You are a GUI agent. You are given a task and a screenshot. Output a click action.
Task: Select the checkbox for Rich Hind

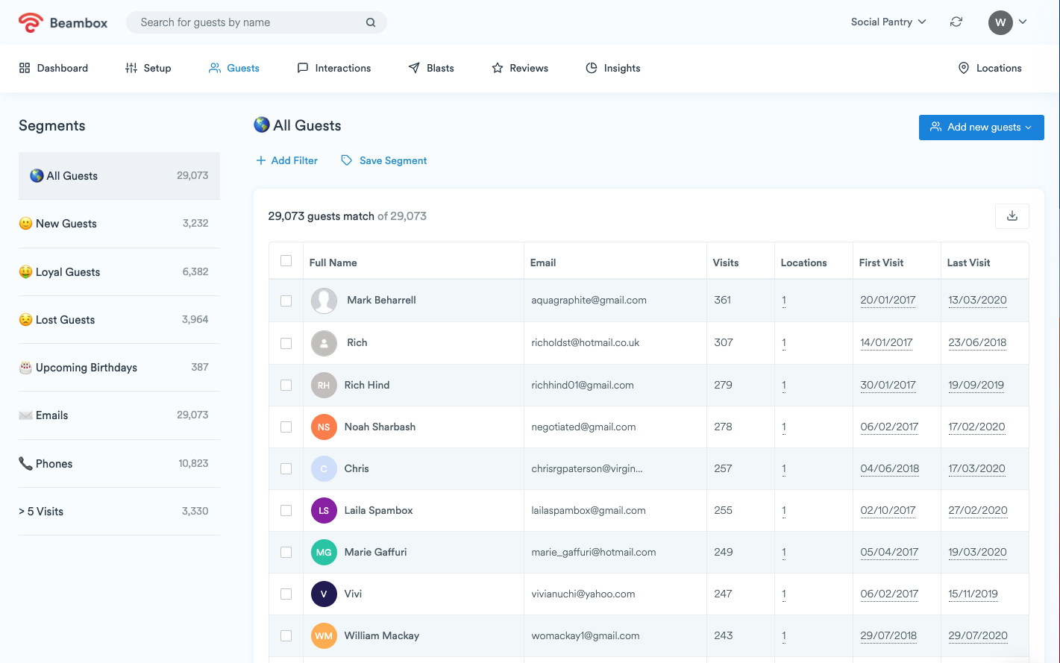tap(286, 386)
